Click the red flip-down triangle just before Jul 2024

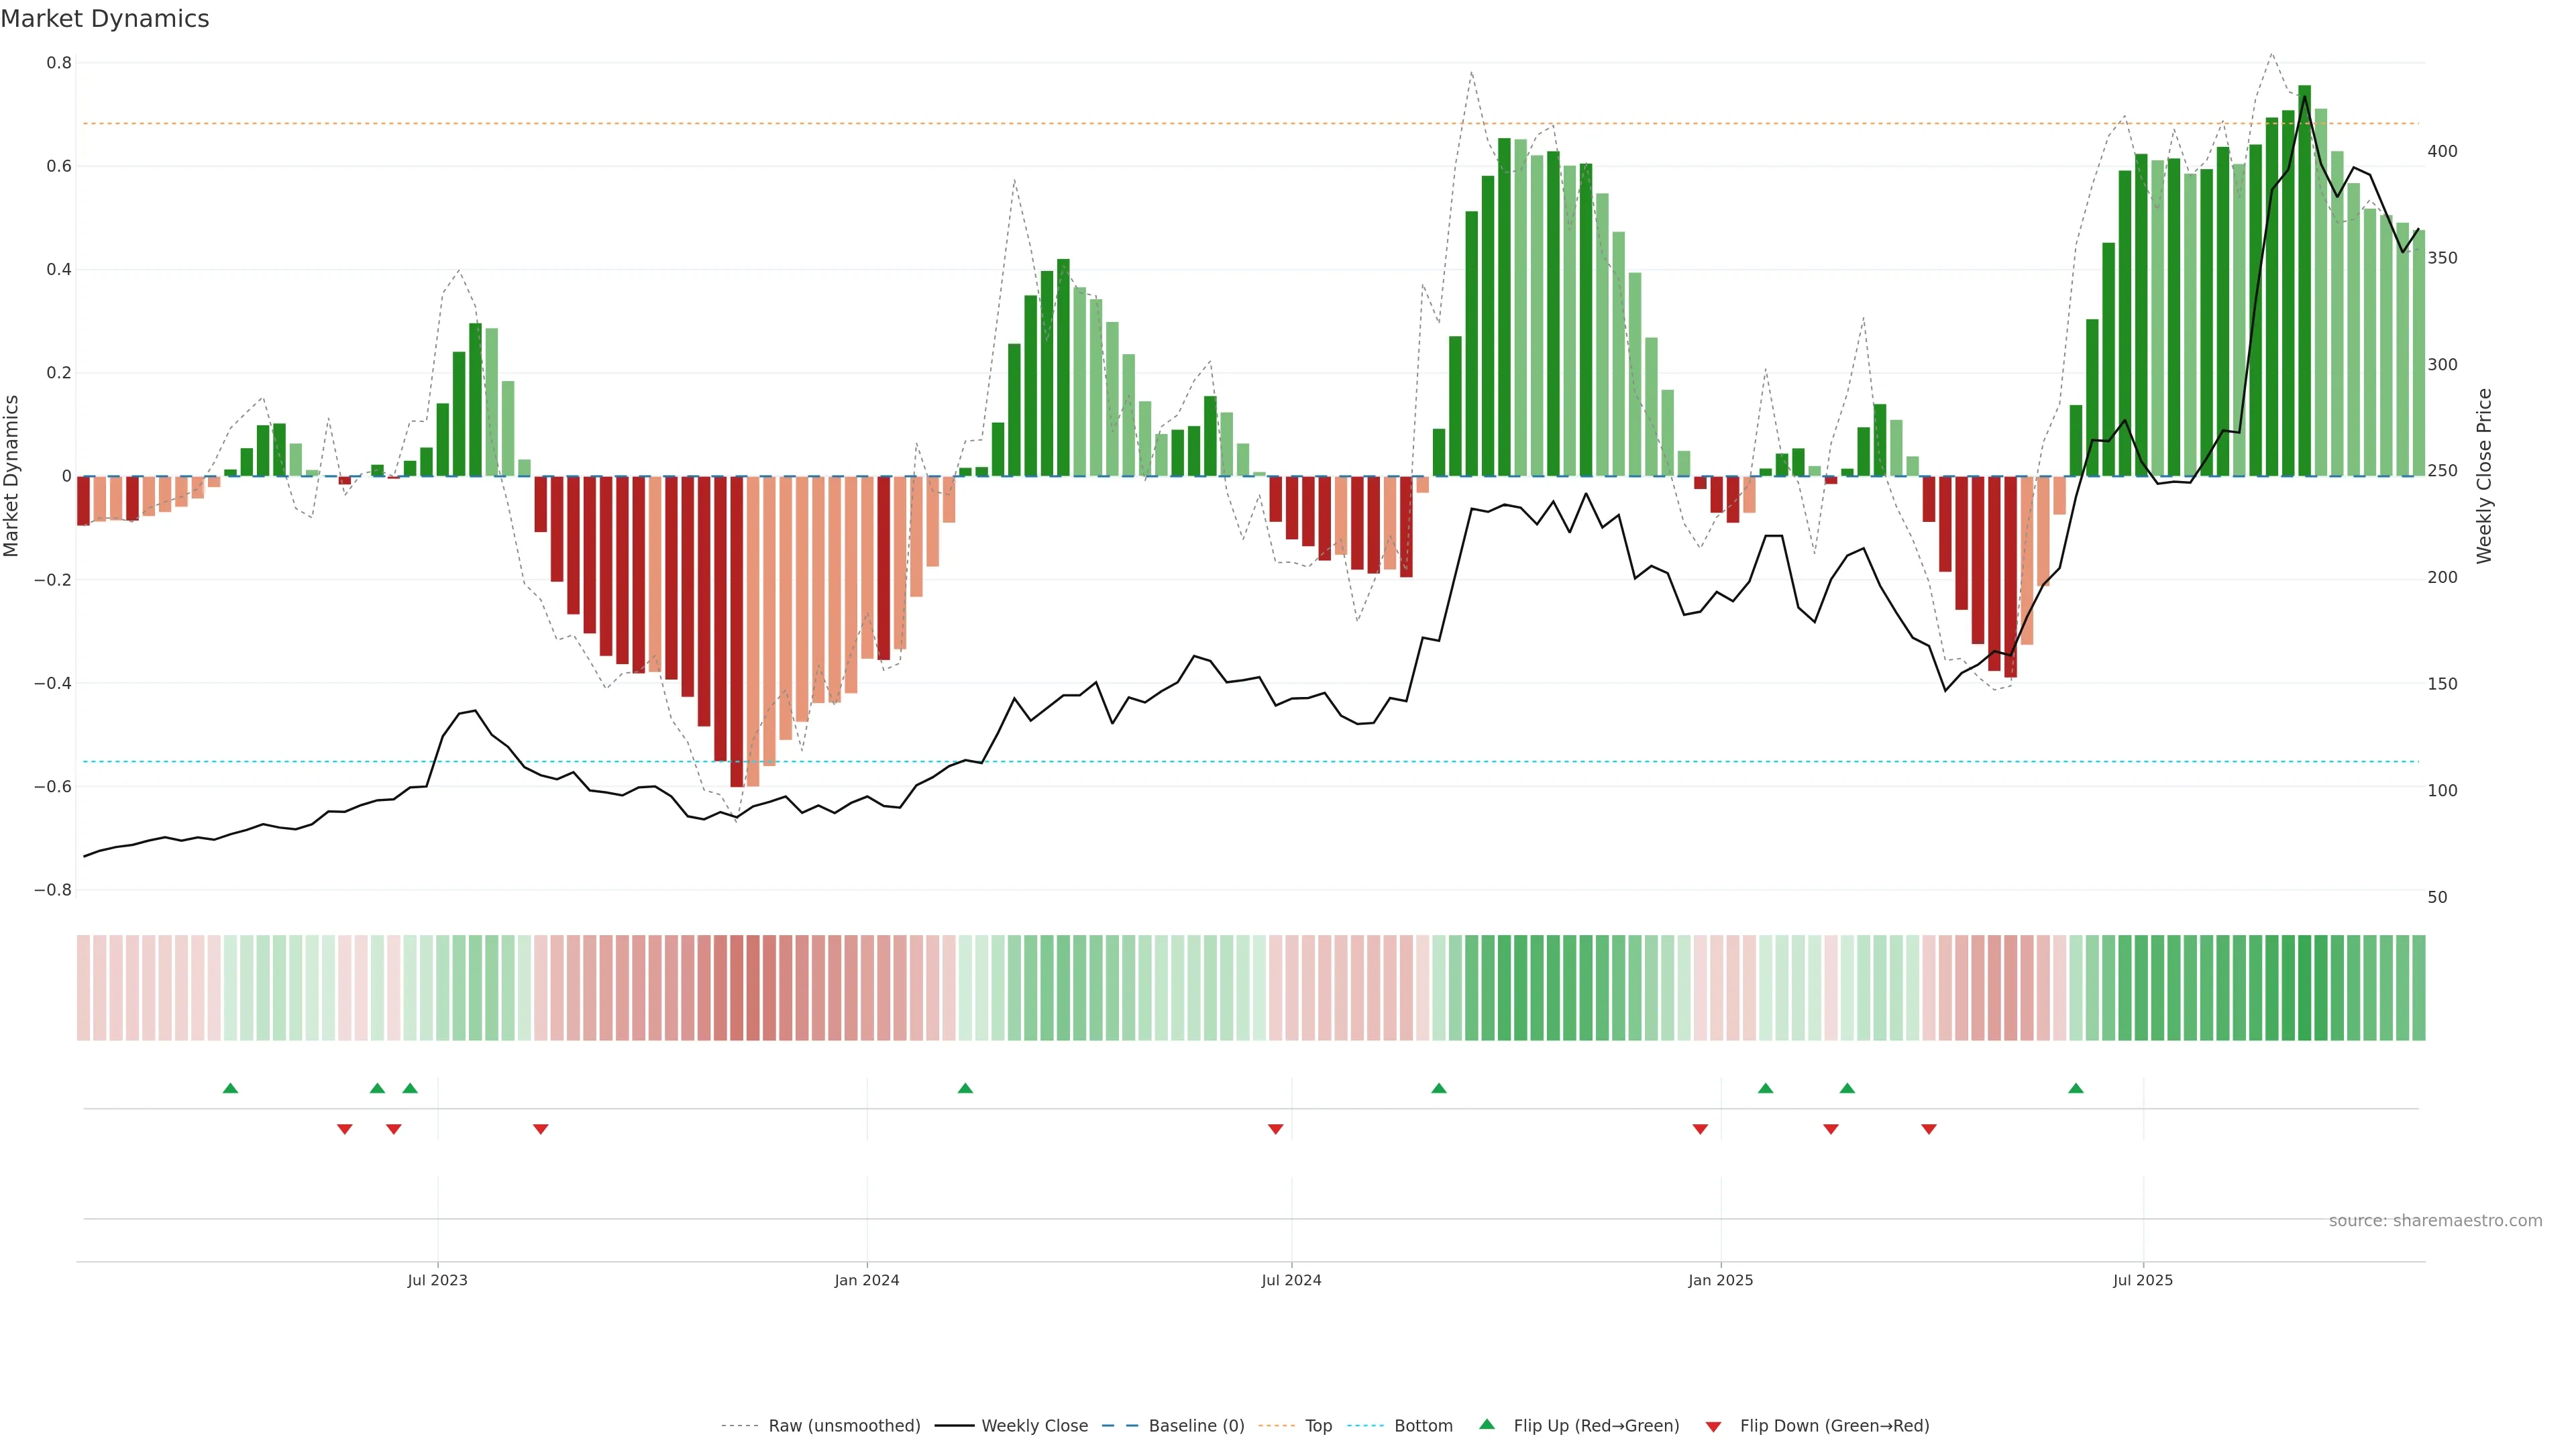click(x=1275, y=1129)
